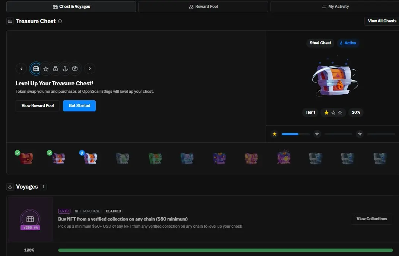
Task: Click the Steel Chest label badge
Action: tap(320, 43)
